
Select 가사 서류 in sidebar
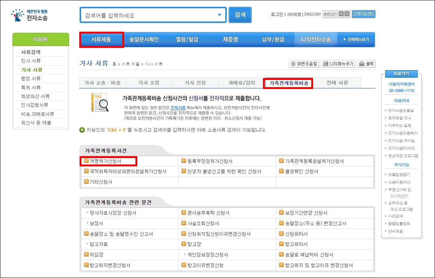click(32, 70)
